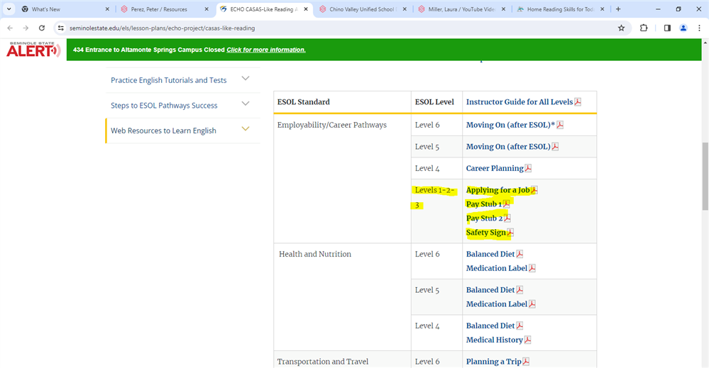
Task: Reload the current page
Action: (42, 28)
